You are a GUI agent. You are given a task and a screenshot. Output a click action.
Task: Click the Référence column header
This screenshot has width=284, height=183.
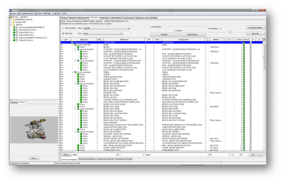(124, 39)
